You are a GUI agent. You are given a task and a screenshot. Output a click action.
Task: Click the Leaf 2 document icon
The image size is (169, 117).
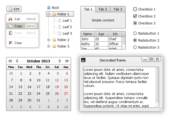[60, 27]
